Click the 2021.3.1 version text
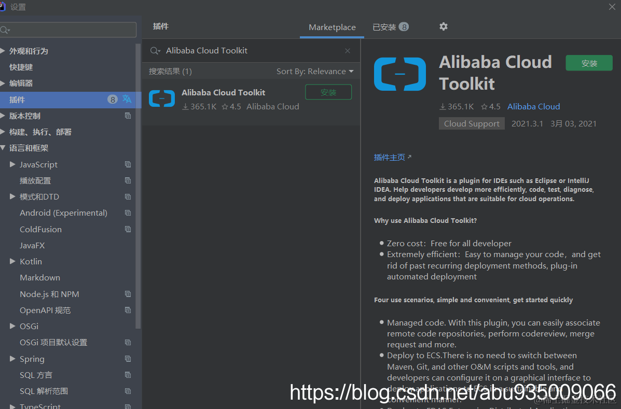Screen dimensions: 621x409 click(x=527, y=123)
